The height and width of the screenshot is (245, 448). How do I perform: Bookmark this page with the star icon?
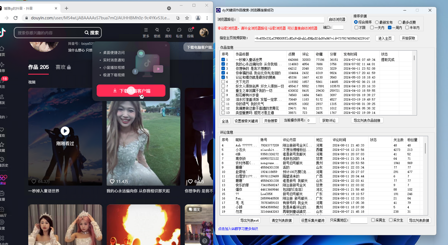click(x=187, y=18)
